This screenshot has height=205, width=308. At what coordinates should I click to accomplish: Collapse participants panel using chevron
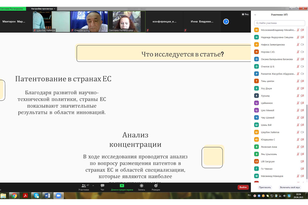click(255, 15)
